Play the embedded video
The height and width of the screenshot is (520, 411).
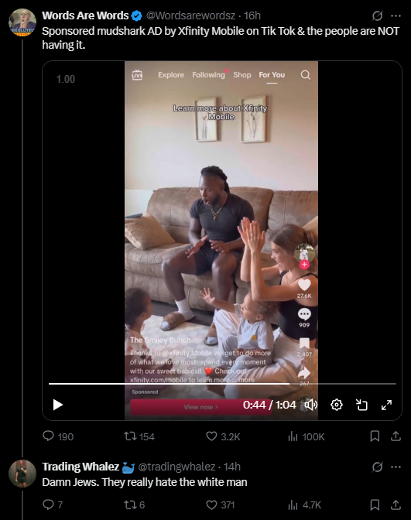58,405
